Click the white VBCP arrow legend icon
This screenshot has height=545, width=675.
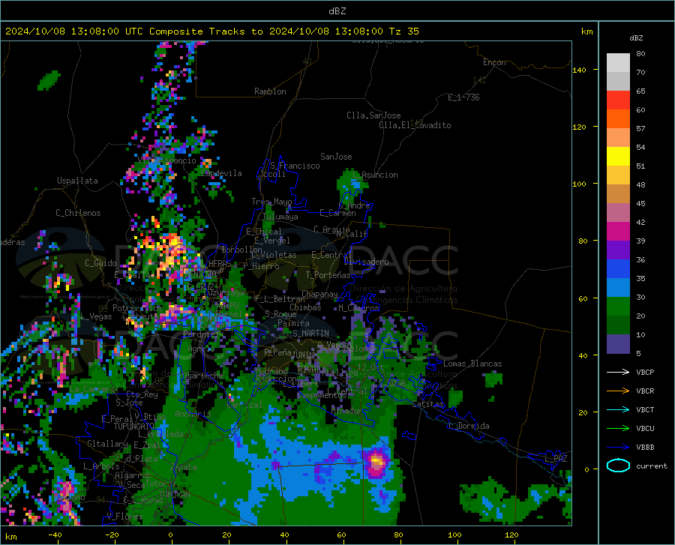click(x=618, y=372)
